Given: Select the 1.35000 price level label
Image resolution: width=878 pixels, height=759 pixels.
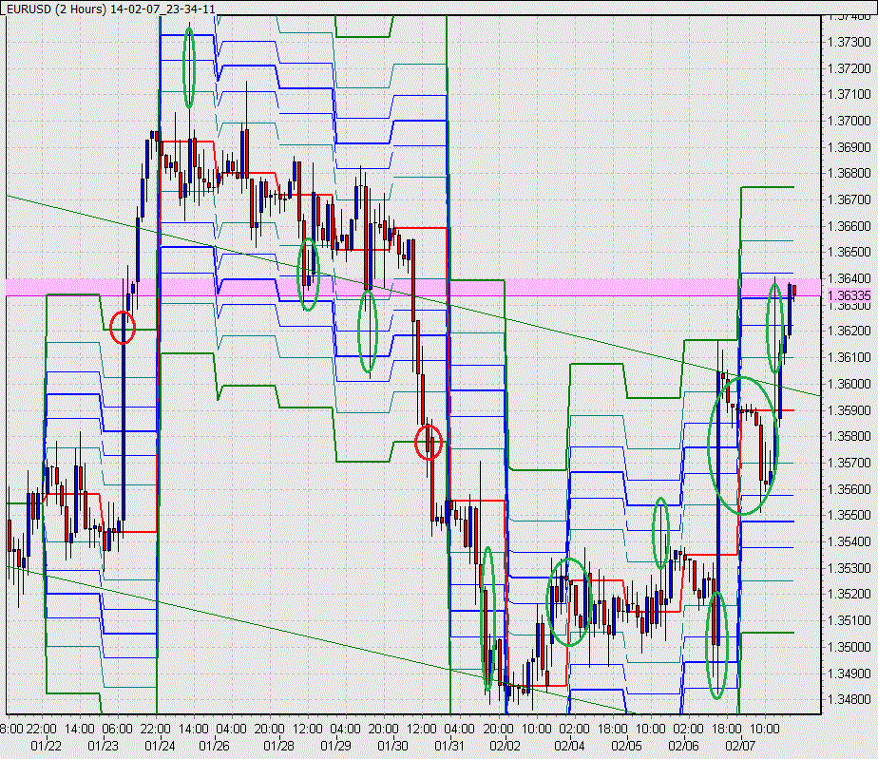Looking at the screenshot, I should (x=849, y=647).
